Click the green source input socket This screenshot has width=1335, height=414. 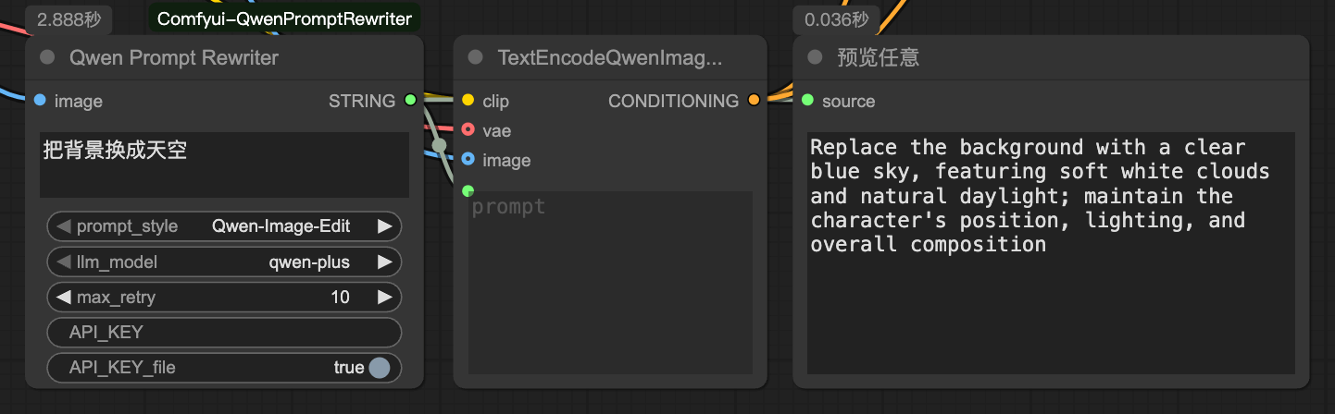click(x=807, y=100)
